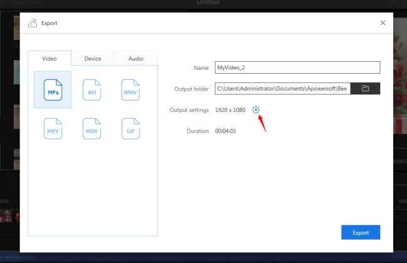The height and width of the screenshot is (263, 407).
Task: Click the Output folder path field
Action: [x=282, y=89]
